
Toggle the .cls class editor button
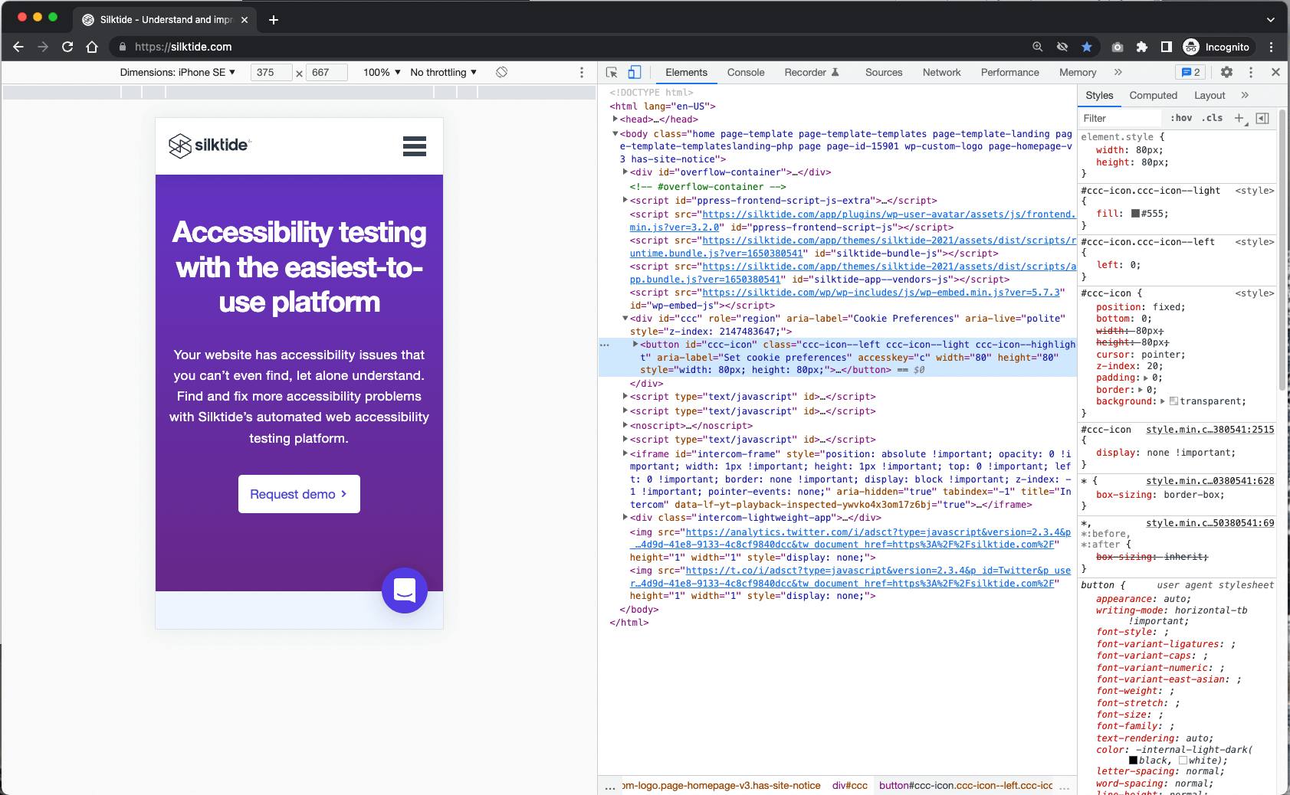point(1213,118)
